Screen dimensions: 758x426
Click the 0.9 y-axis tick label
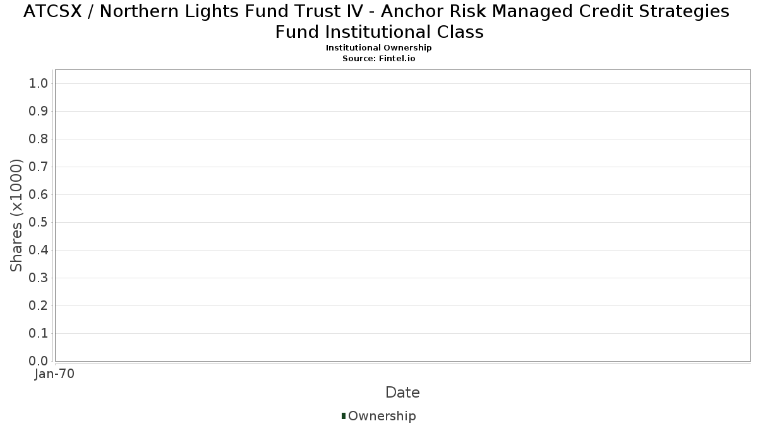click(39, 112)
